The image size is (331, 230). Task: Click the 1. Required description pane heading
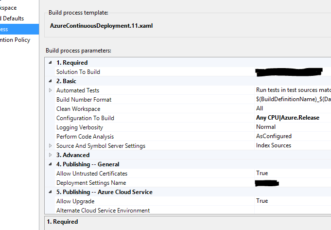(62, 222)
